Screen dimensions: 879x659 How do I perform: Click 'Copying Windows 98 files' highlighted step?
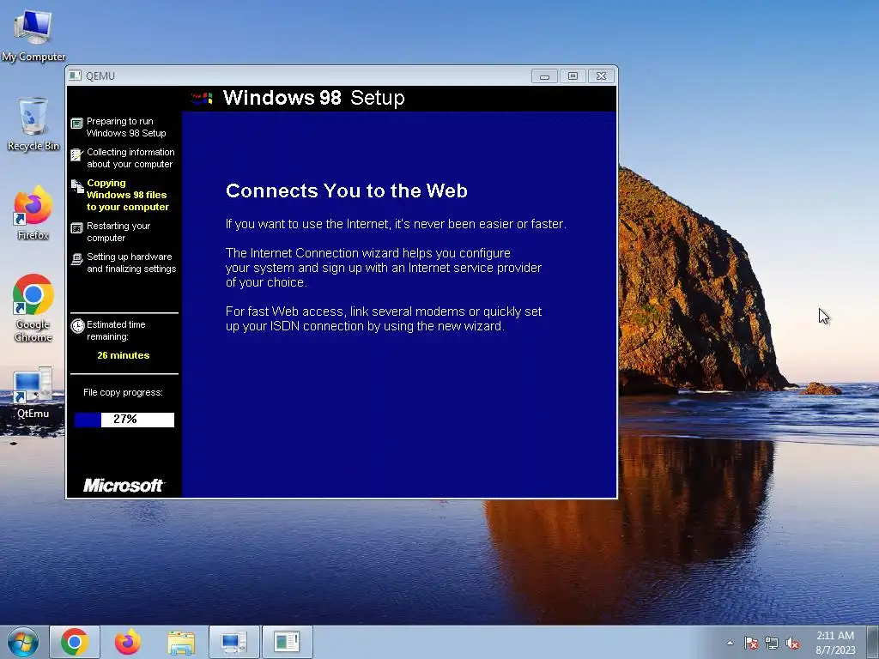click(x=128, y=195)
